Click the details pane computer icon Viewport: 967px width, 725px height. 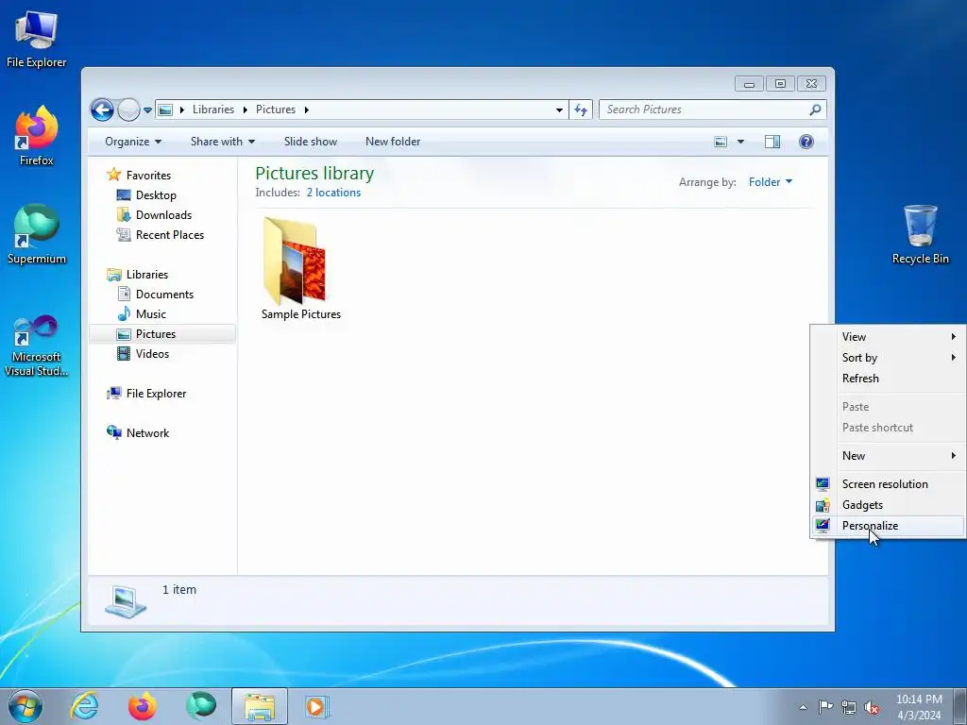(x=126, y=601)
